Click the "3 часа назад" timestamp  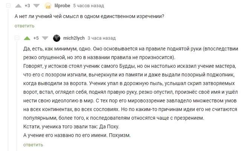click(x=101, y=38)
